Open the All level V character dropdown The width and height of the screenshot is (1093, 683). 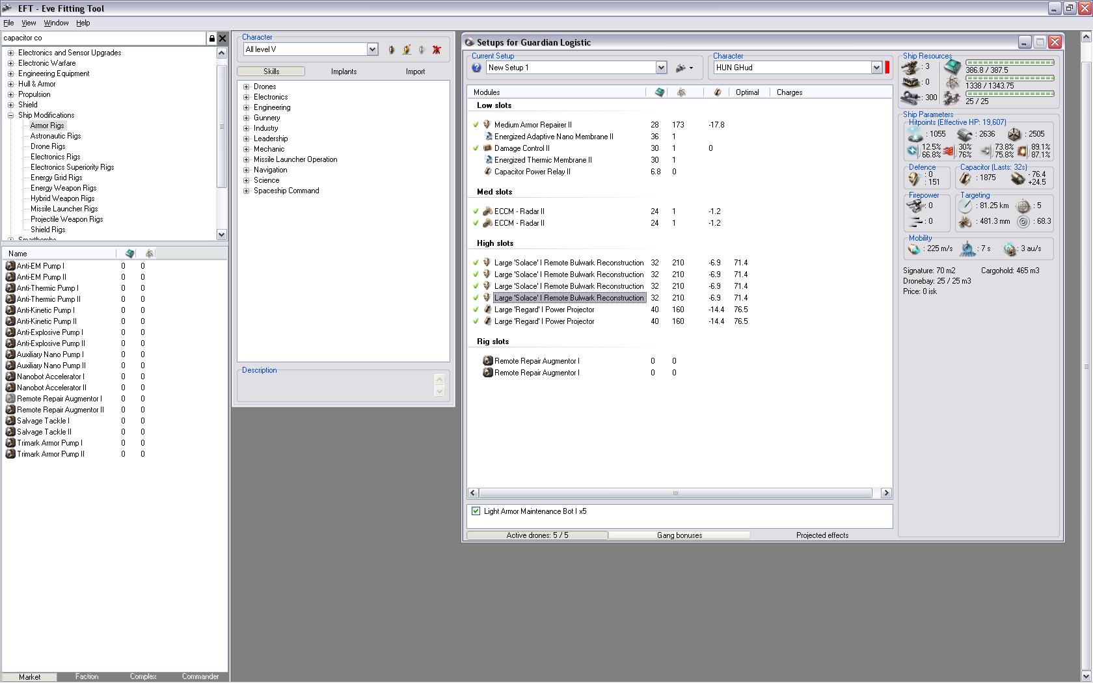coord(372,49)
